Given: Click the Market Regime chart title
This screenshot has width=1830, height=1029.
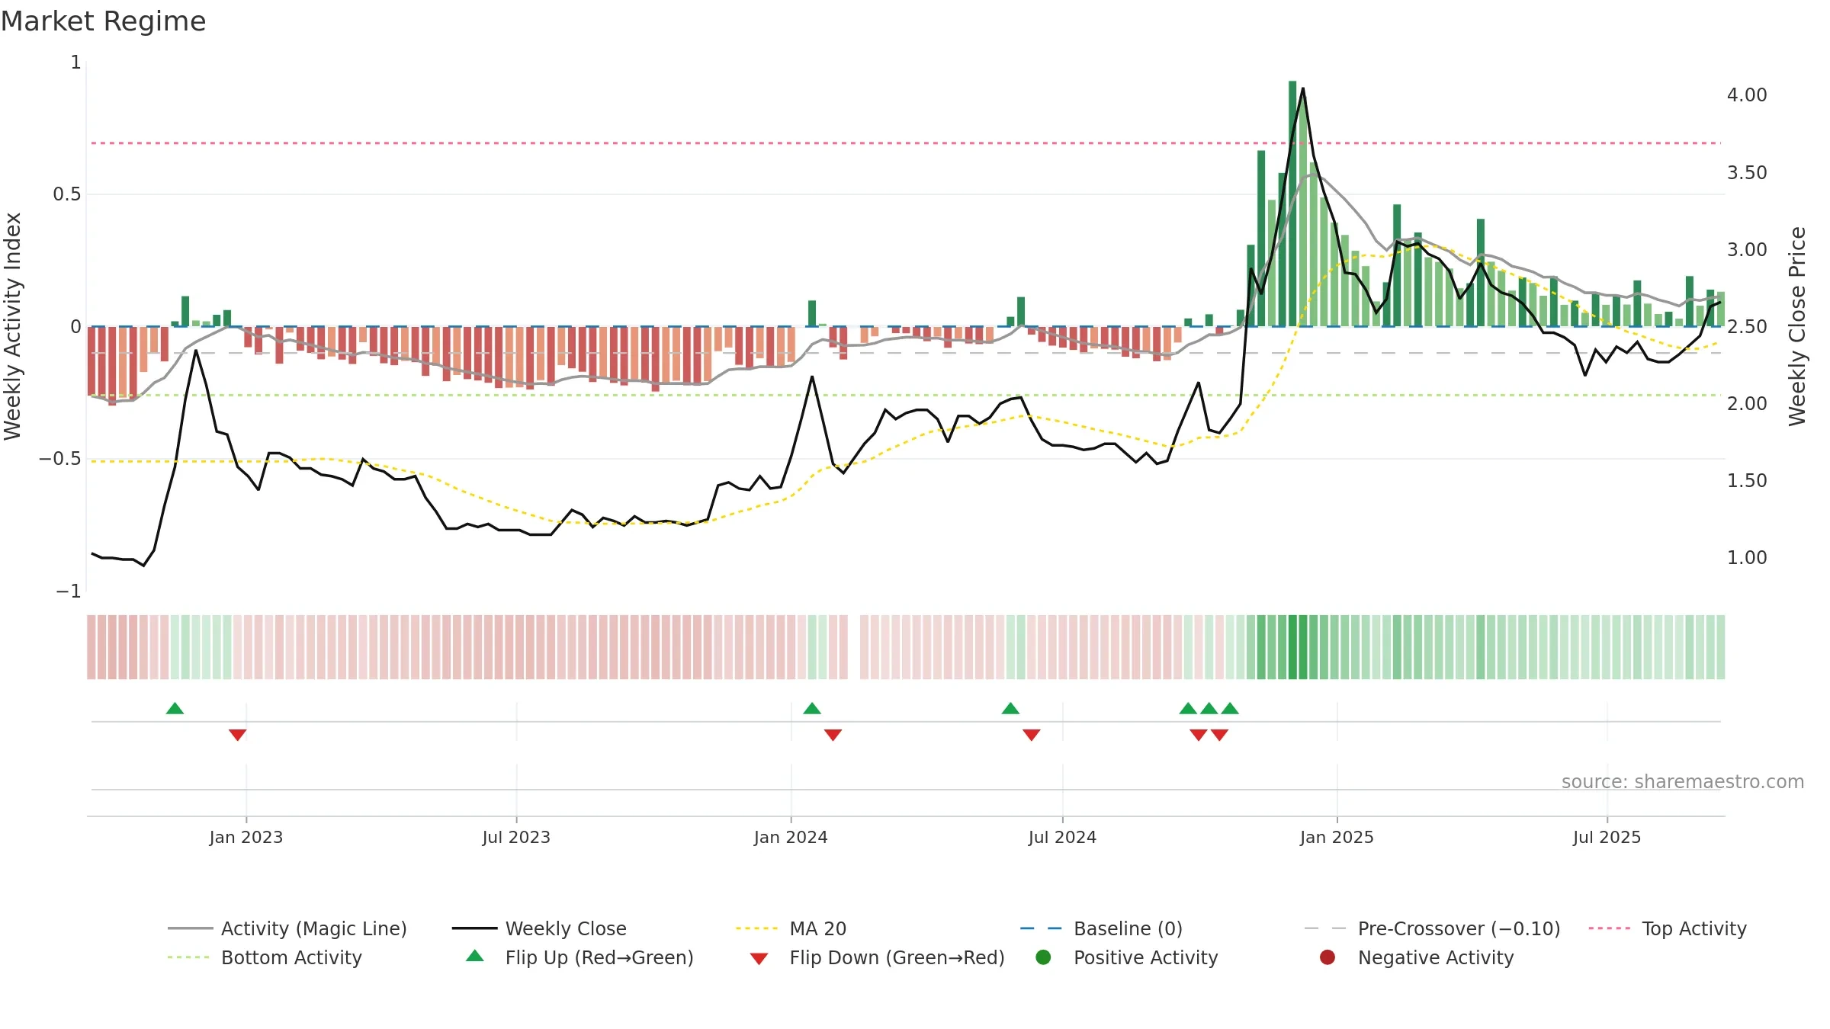Looking at the screenshot, I should click(103, 21).
